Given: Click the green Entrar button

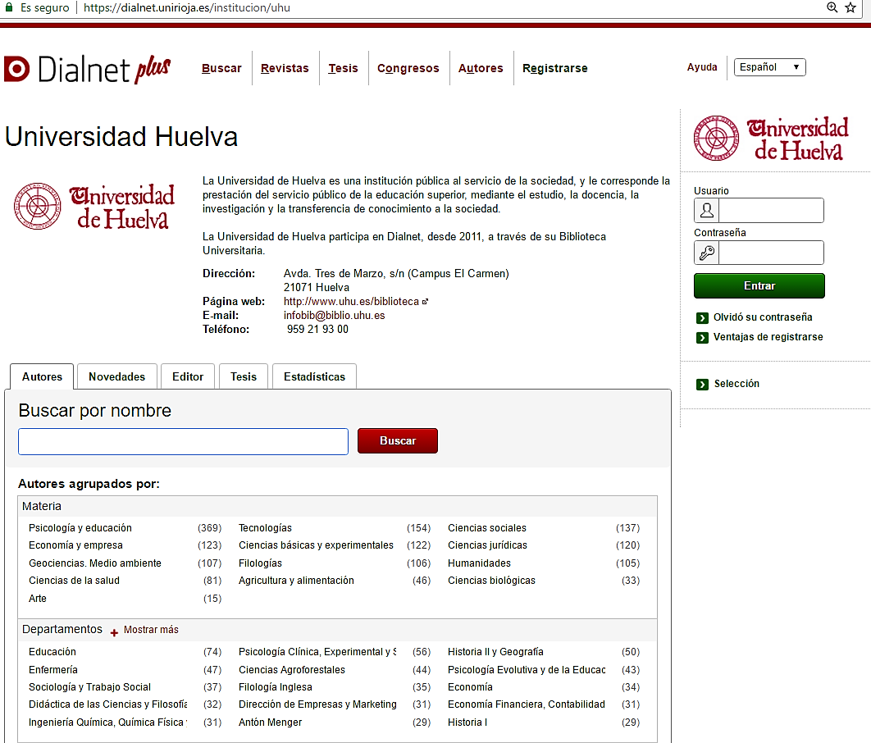Looking at the screenshot, I should click(x=759, y=286).
